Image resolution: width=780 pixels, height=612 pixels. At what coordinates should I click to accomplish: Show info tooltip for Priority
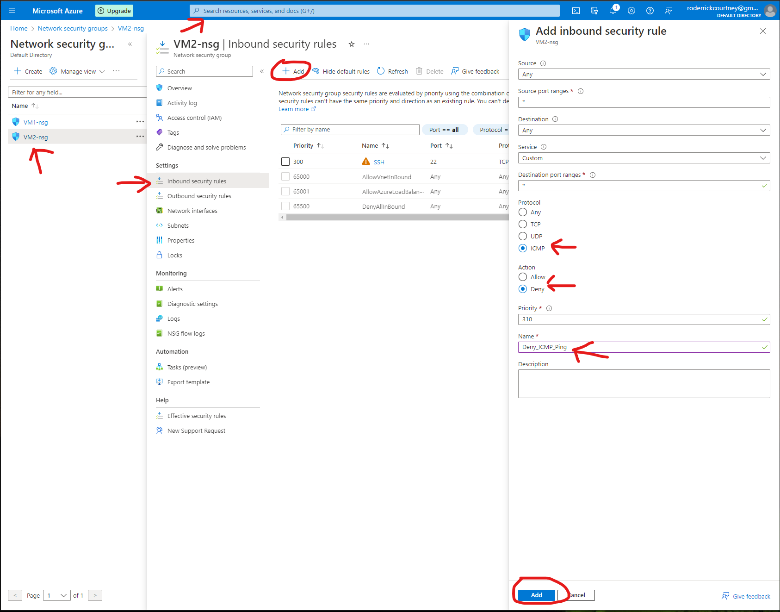click(x=549, y=308)
